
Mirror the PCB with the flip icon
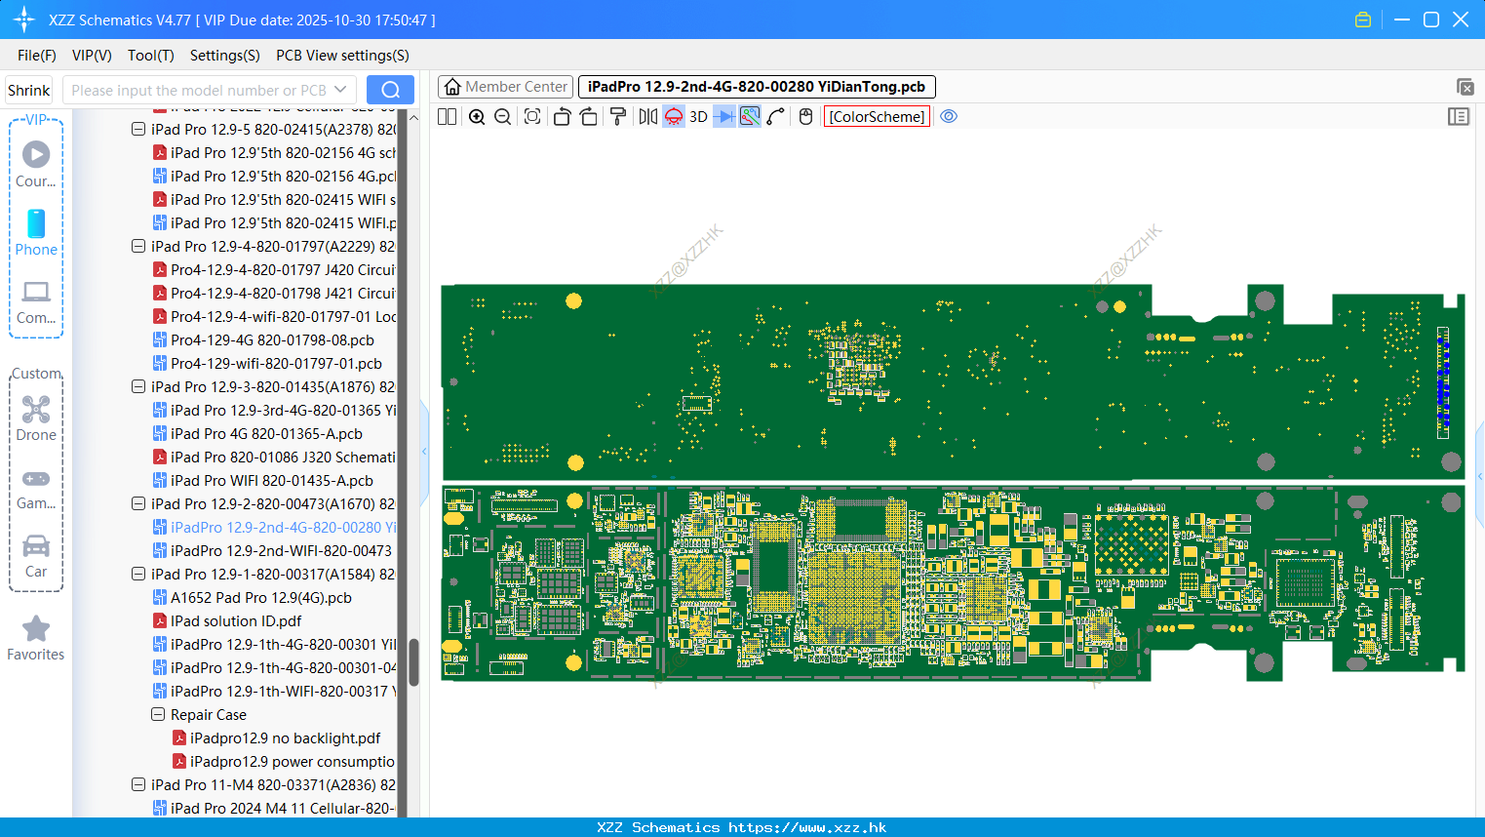pyautogui.click(x=648, y=116)
